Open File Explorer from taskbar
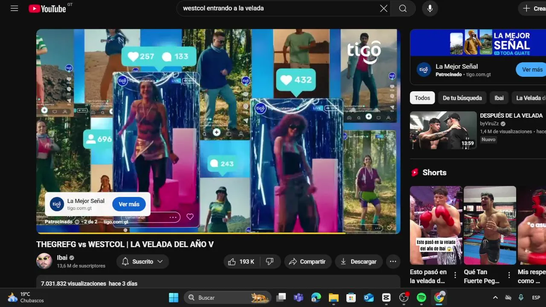The width and height of the screenshot is (546, 307). coord(333,298)
